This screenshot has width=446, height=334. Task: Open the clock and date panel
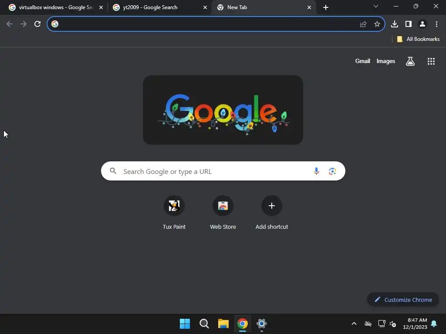(415, 324)
